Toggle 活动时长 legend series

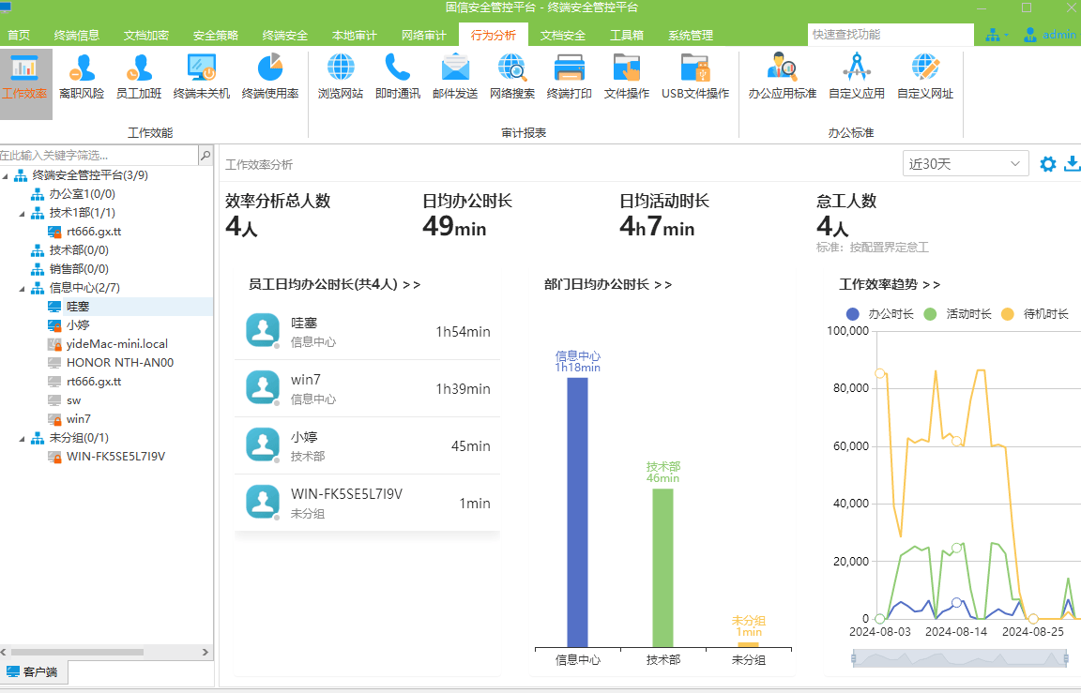pyautogui.click(x=957, y=314)
